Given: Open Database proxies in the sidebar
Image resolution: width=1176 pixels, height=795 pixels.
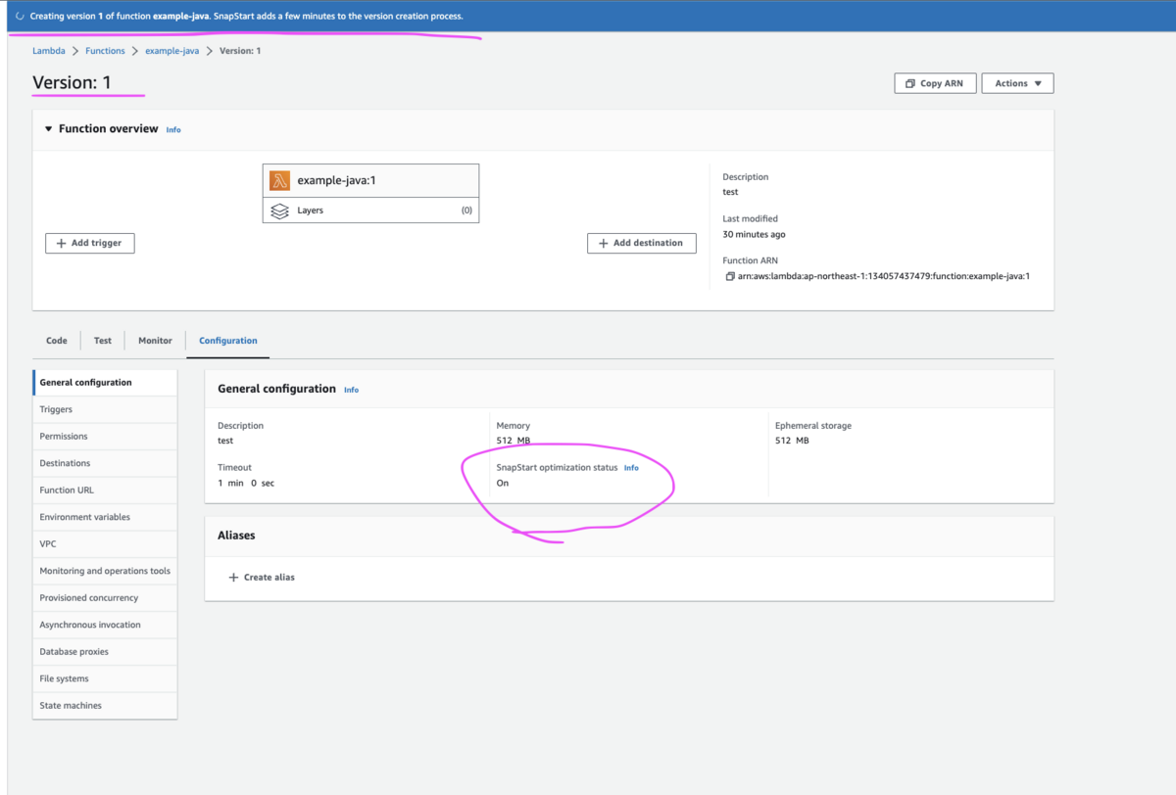Looking at the screenshot, I should pyautogui.click(x=105, y=652).
